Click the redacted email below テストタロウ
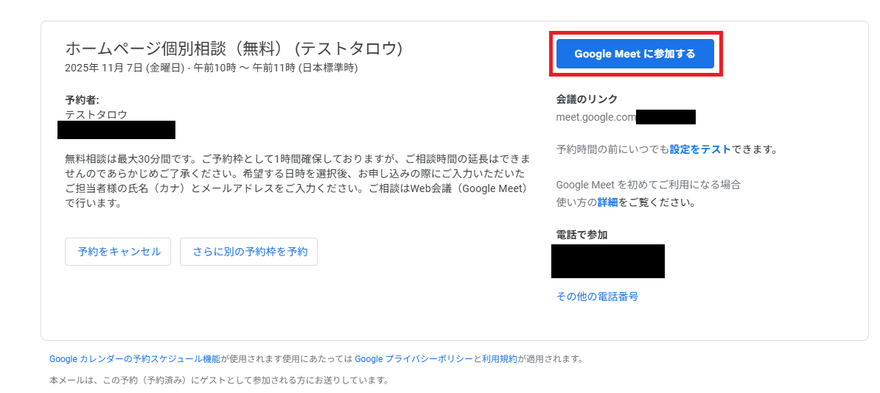 116,130
